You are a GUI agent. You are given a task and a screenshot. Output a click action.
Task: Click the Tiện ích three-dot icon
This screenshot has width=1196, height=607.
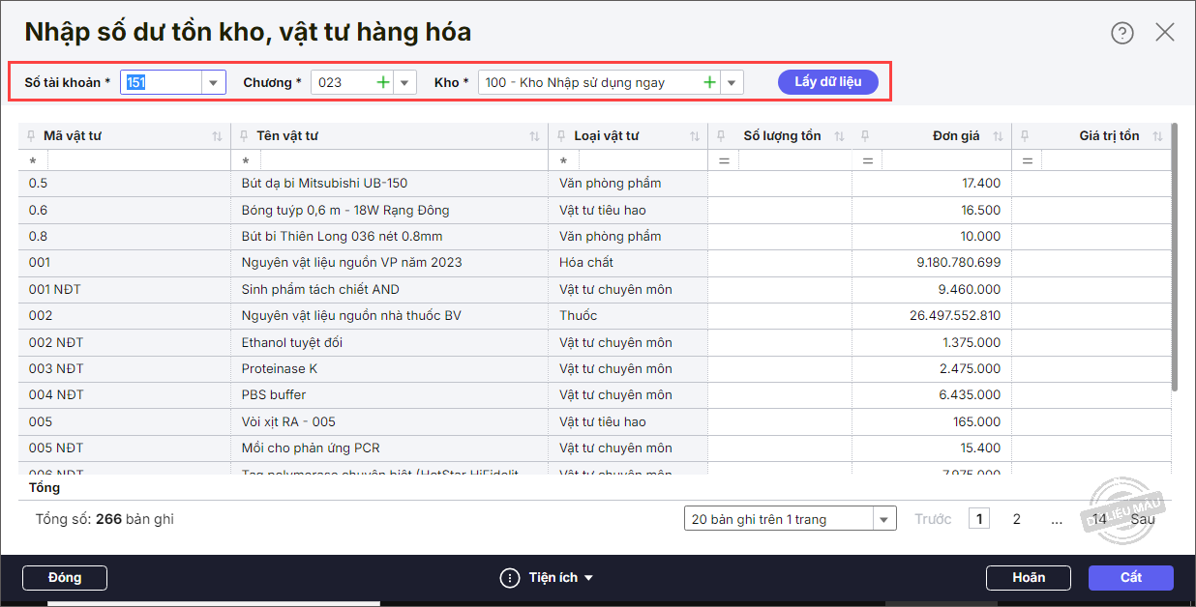pyautogui.click(x=510, y=578)
